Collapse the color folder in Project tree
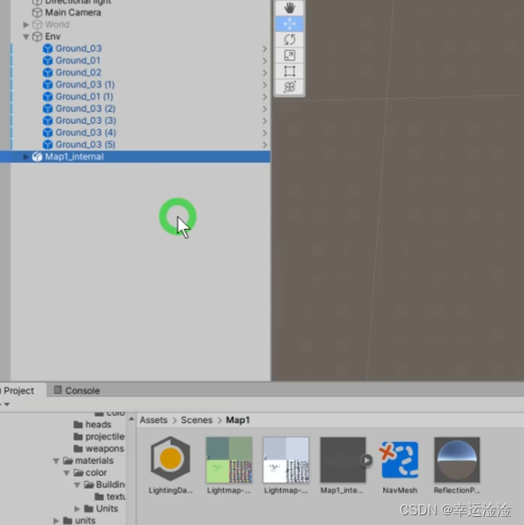This screenshot has height=525, width=524. [x=66, y=473]
